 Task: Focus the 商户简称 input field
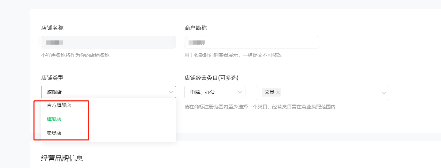click(x=252, y=42)
